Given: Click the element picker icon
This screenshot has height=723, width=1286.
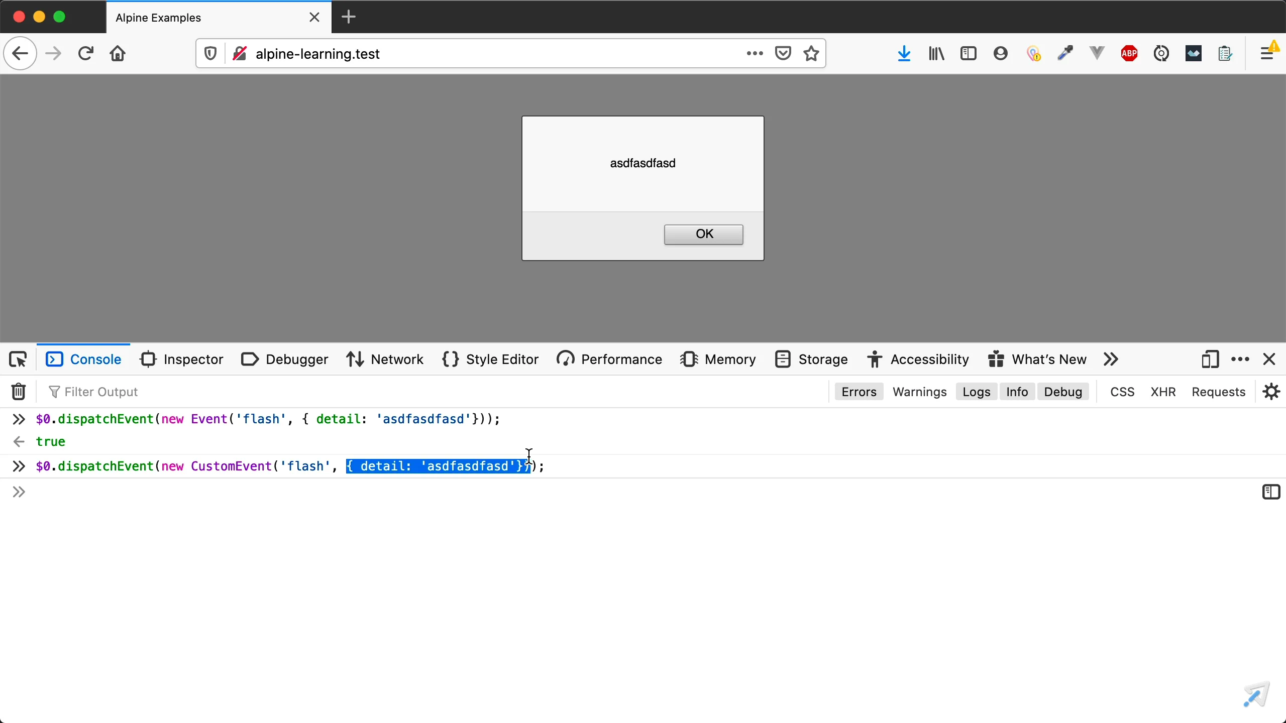Looking at the screenshot, I should (x=19, y=359).
